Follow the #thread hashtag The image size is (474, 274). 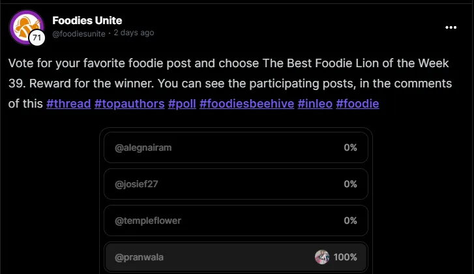pyautogui.click(x=68, y=104)
